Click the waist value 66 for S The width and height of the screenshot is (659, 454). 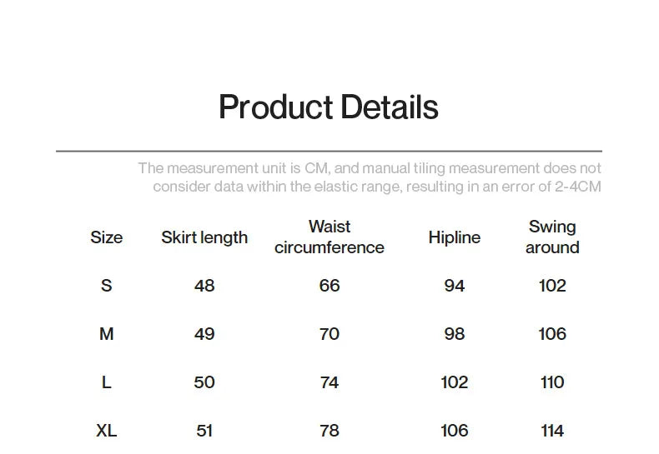click(329, 286)
